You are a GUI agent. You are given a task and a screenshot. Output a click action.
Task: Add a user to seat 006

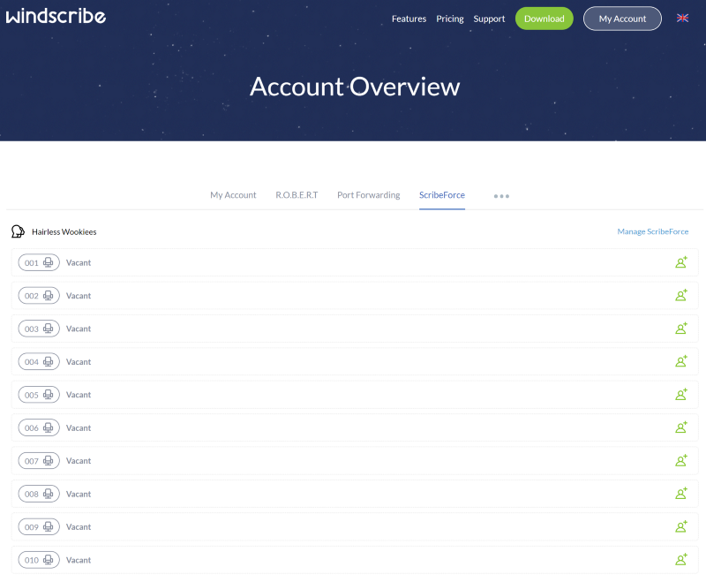tap(681, 427)
